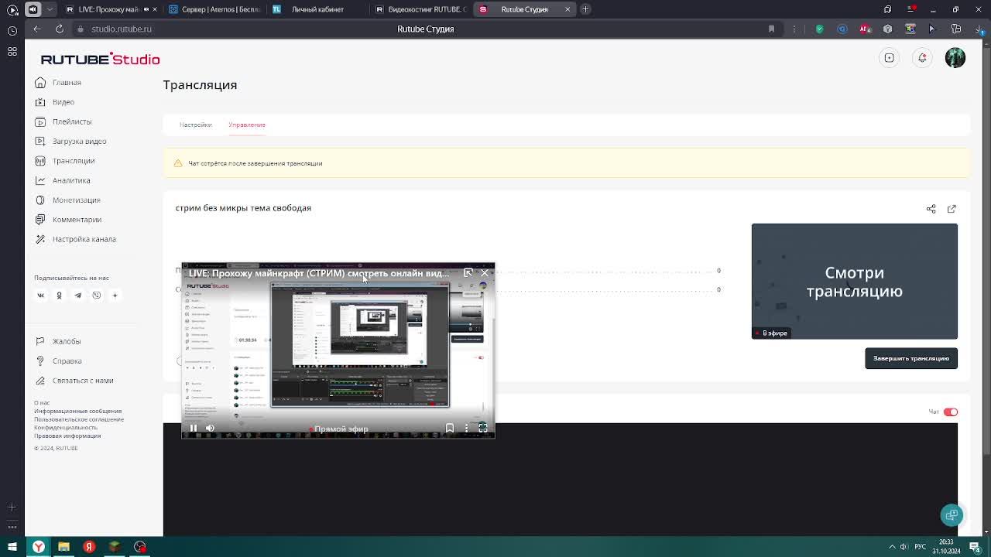Image resolution: width=991 pixels, height=557 pixels.
Task: Switch to LIVE: Прохожу майнкрафт browser tab
Action: [x=110, y=9]
